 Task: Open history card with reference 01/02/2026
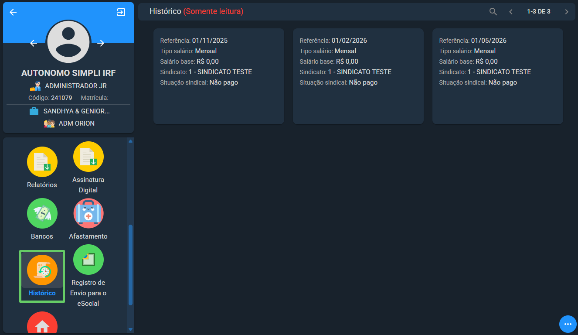[358, 76]
